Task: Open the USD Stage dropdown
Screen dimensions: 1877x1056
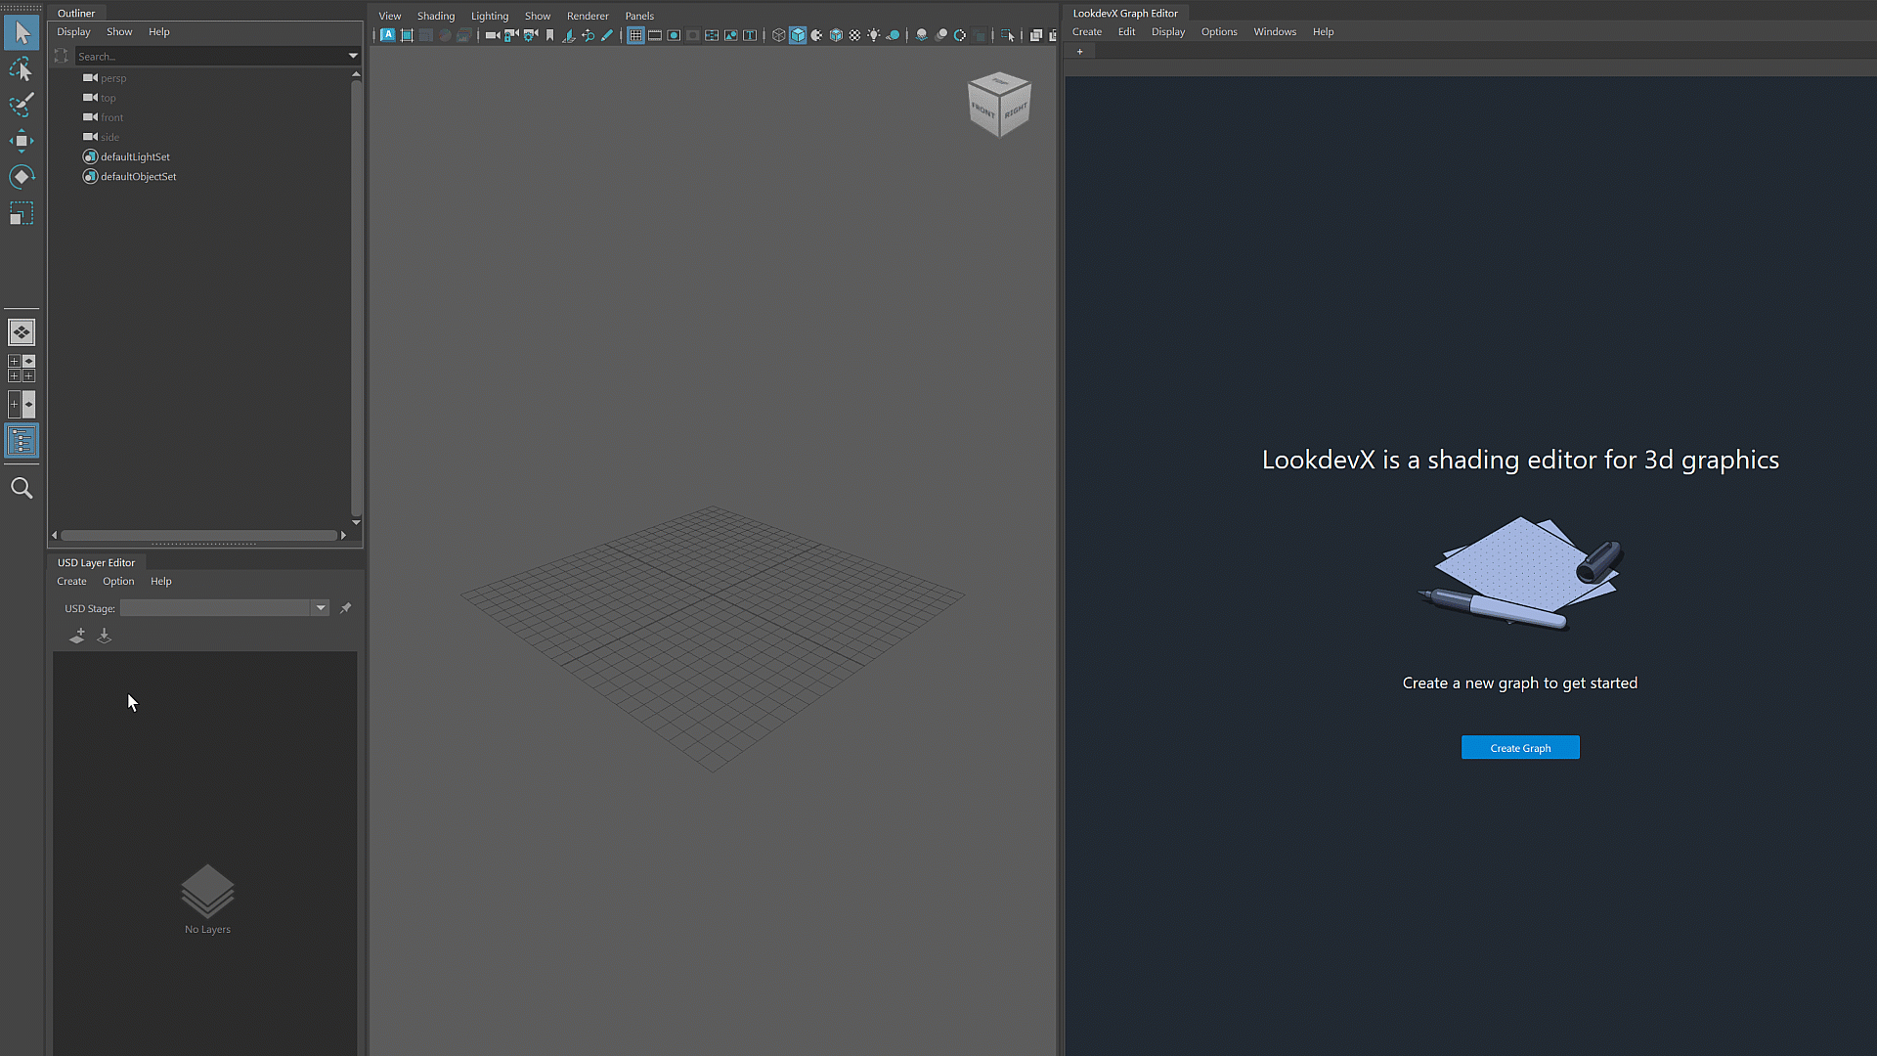Action: [x=320, y=608]
